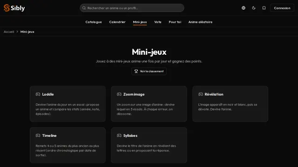
Task: Go to the Vote tab
Action: coord(158,22)
